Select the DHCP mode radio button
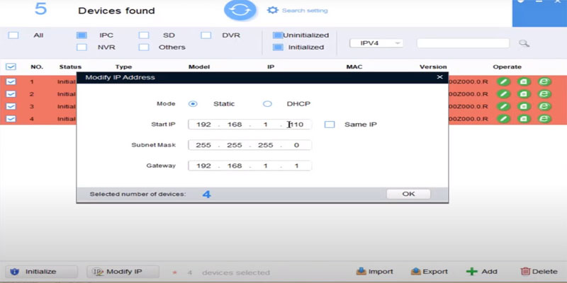567x283 pixels. coord(267,103)
